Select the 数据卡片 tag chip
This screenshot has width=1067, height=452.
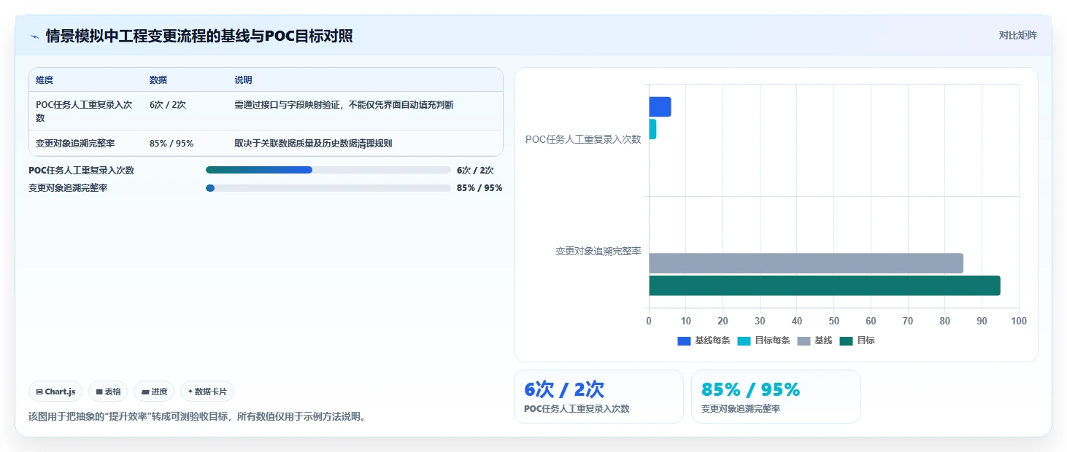[x=207, y=391]
